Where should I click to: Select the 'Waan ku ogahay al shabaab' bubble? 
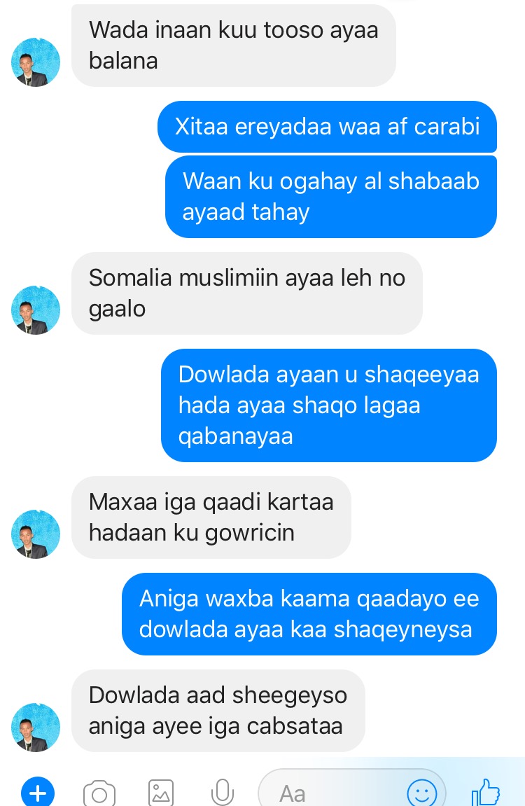pos(331,196)
